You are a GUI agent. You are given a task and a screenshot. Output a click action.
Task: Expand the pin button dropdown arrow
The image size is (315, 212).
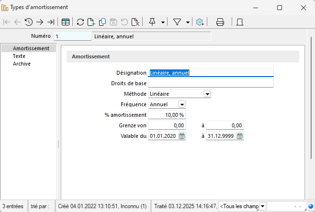163,22
